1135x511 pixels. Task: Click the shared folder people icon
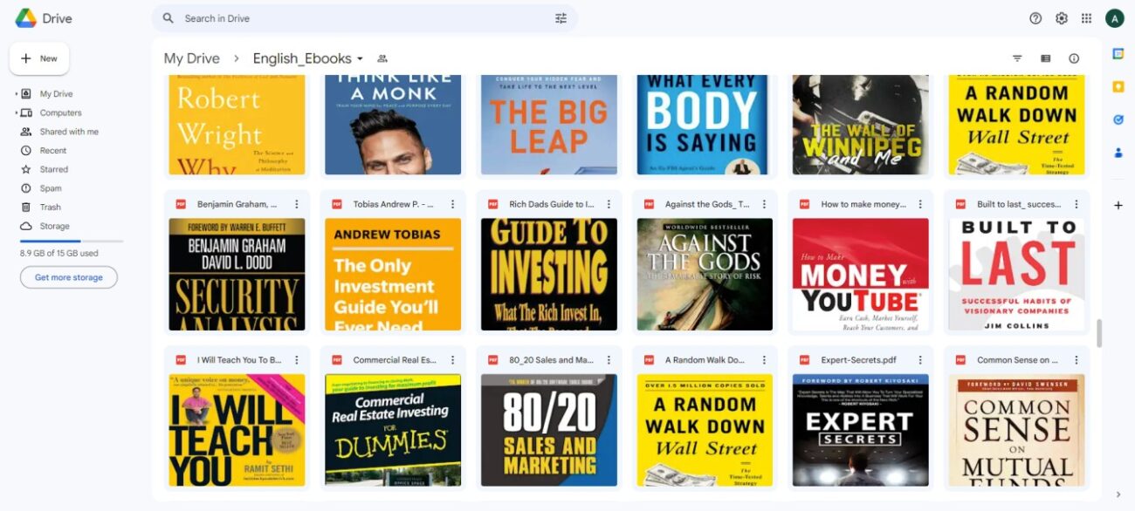(x=382, y=58)
